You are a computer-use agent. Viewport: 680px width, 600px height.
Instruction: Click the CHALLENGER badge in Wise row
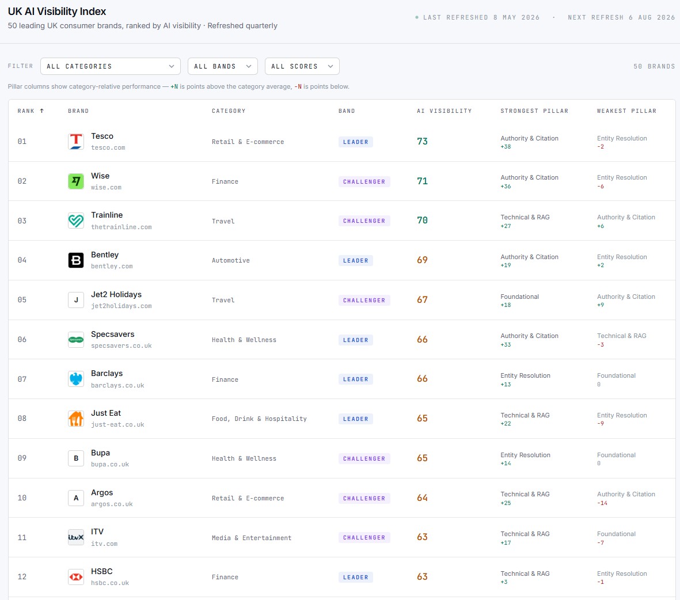pyautogui.click(x=364, y=182)
